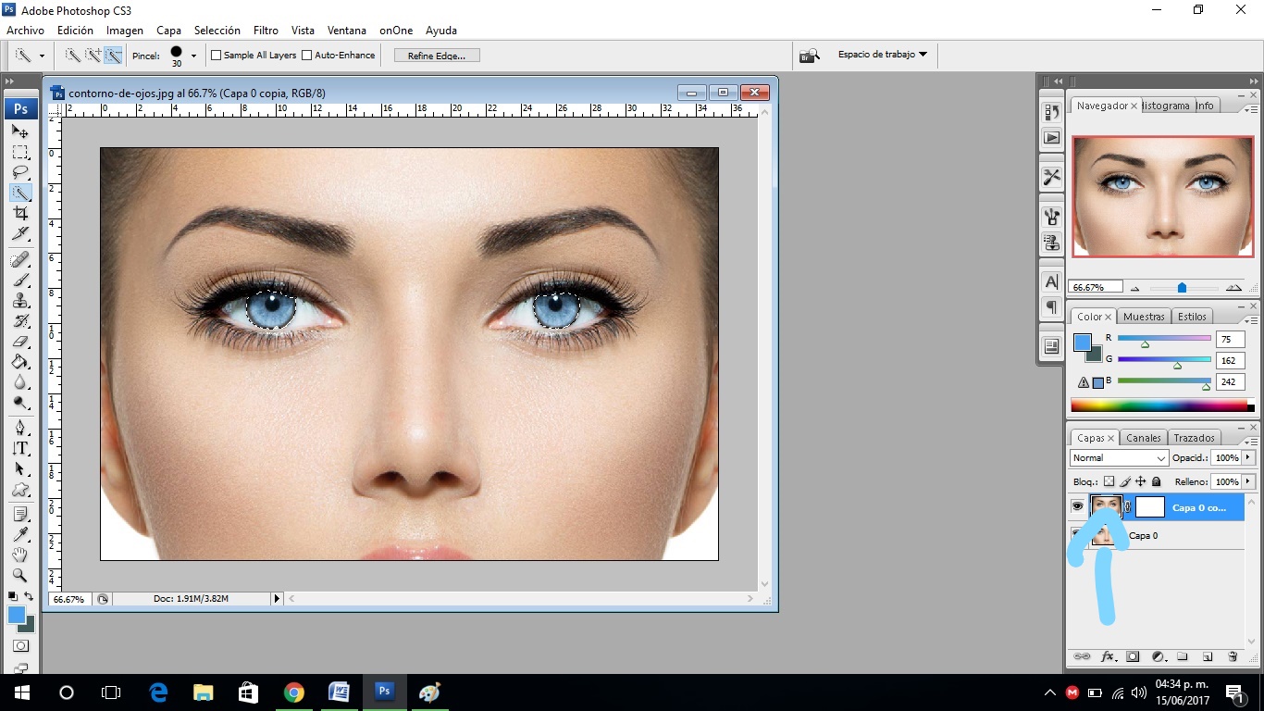Open Adobe Bridge from options bar
This screenshot has width=1264, height=711.
pyautogui.click(x=810, y=56)
